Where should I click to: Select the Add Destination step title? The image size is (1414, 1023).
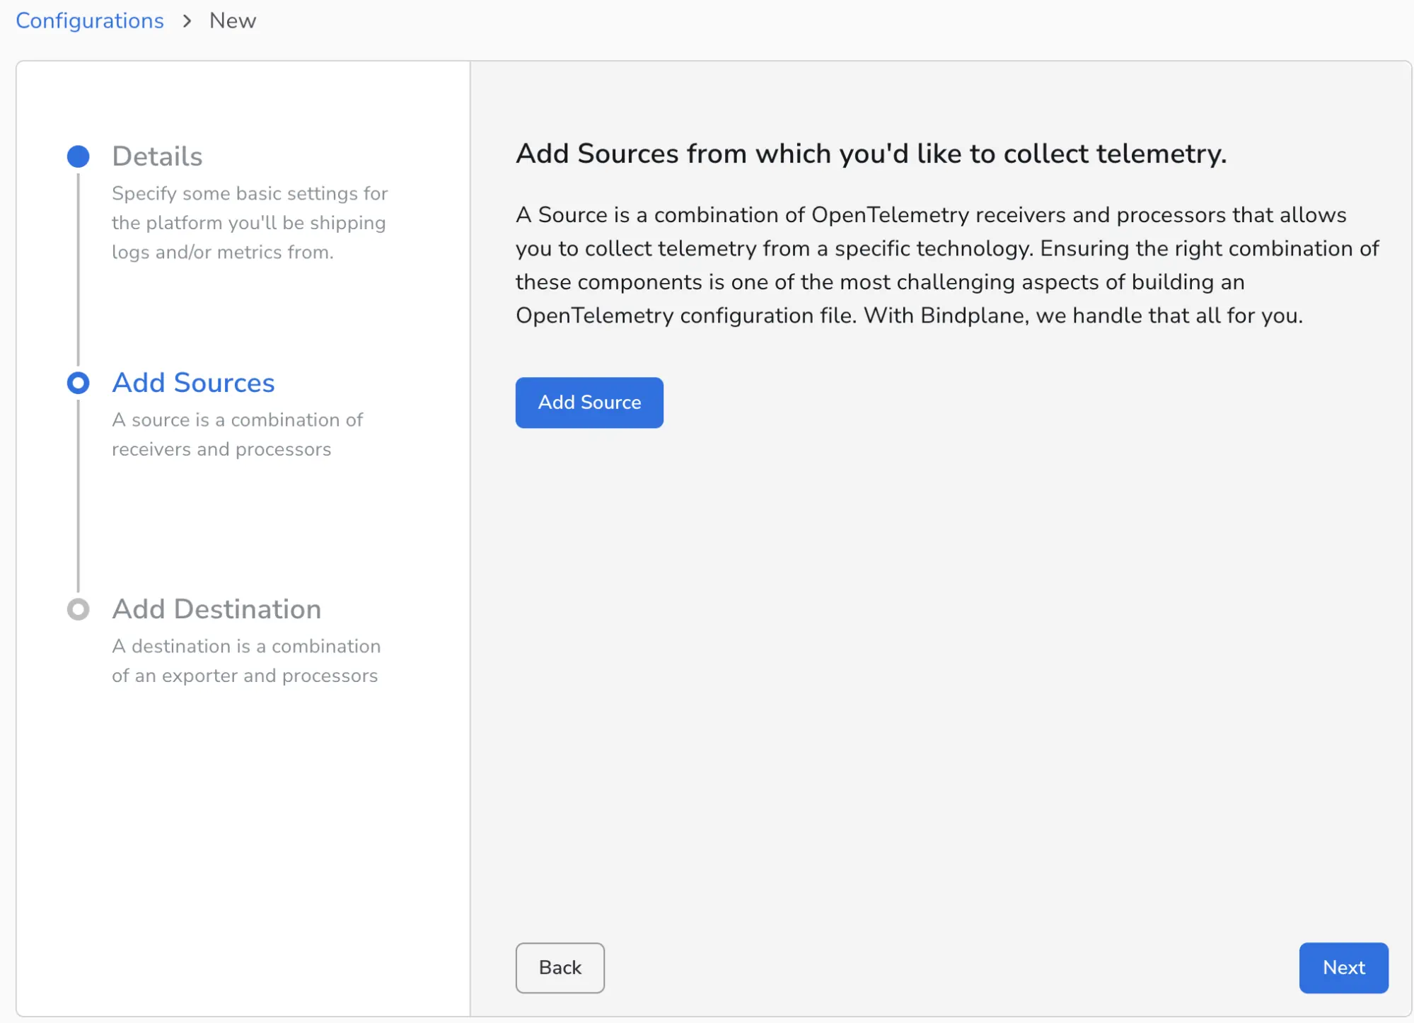(x=216, y=609)
